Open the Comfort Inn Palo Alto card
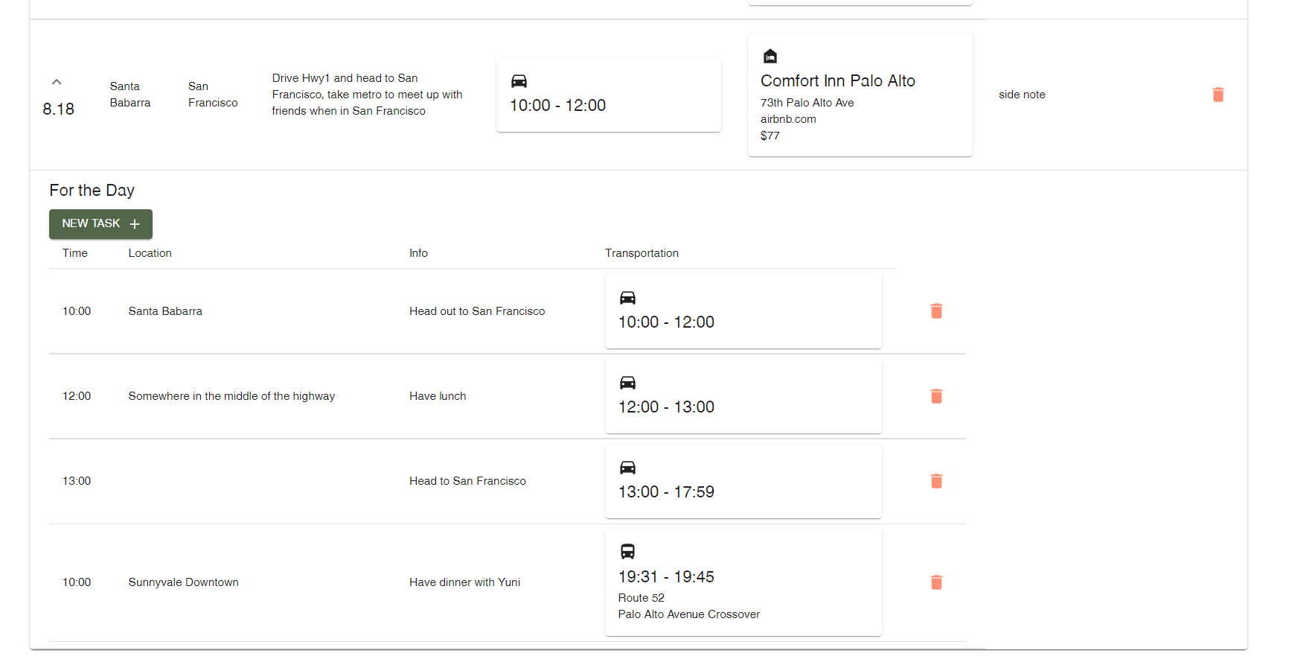1292x662 pixels. coord(860,95)
